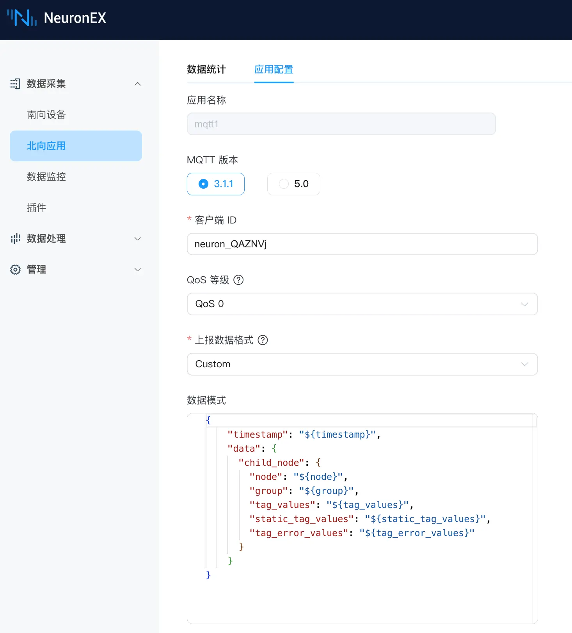
Task: Click the NeuronEX logo icon
Action: click(22, 18)
